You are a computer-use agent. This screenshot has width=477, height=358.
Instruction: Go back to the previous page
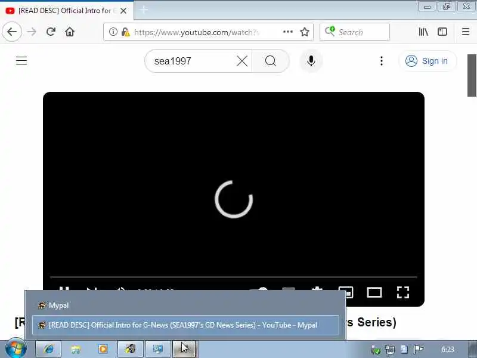point(12,32)
